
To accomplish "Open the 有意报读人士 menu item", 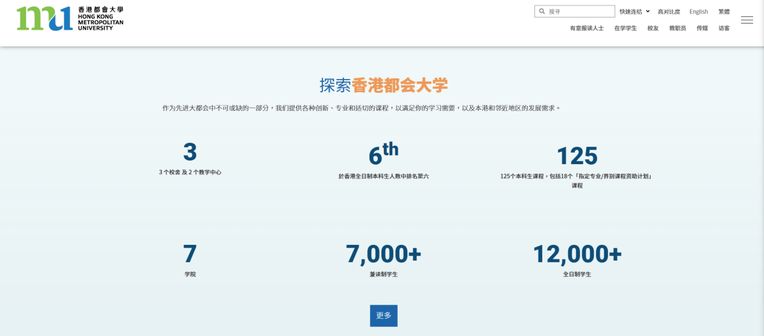I will [x=587, y=28].
